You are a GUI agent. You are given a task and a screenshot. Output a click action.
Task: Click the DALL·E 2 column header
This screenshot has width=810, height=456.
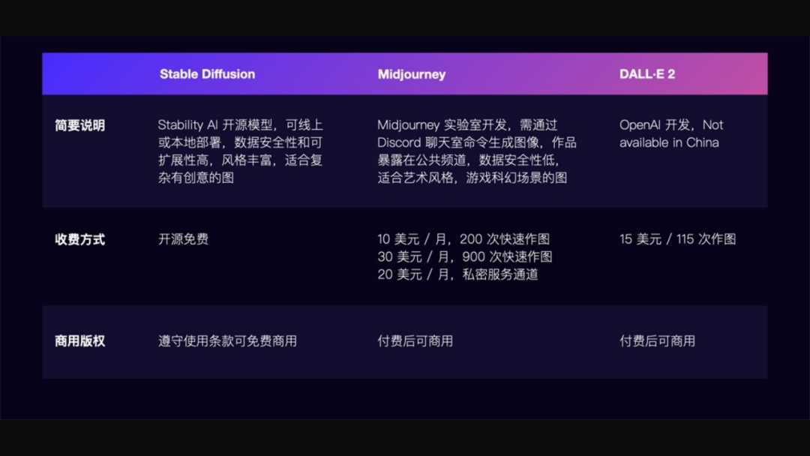647,73
